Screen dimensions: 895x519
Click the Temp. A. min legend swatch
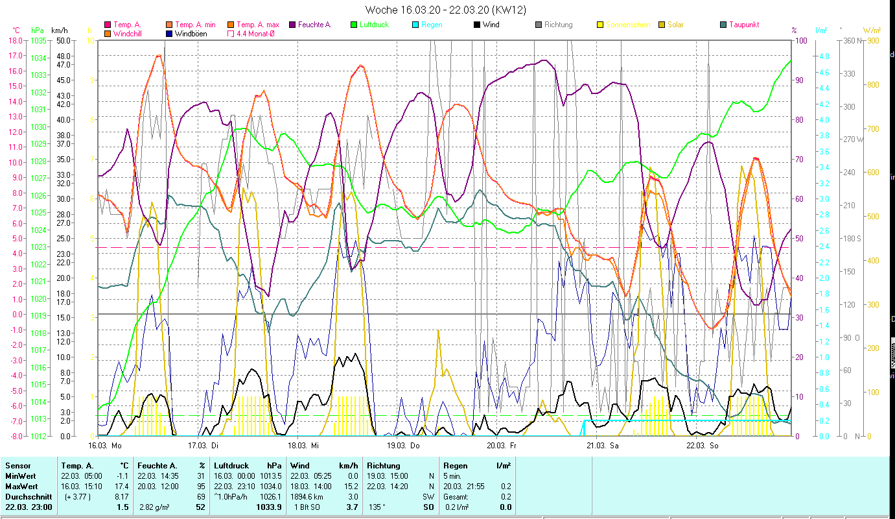[x=169, y=25]
